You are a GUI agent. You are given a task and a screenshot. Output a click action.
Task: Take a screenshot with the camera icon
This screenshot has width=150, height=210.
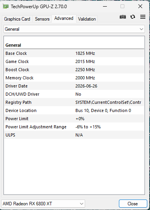pyautogui.click(x=123, y=17)
